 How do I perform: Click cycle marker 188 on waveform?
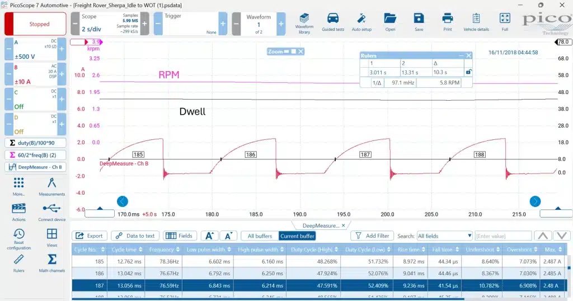[x=480, y=154]
